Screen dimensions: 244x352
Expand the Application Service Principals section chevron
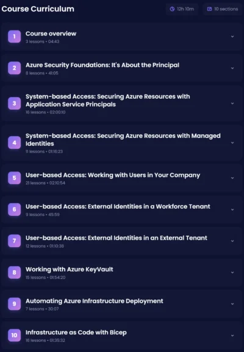[232, 104]
